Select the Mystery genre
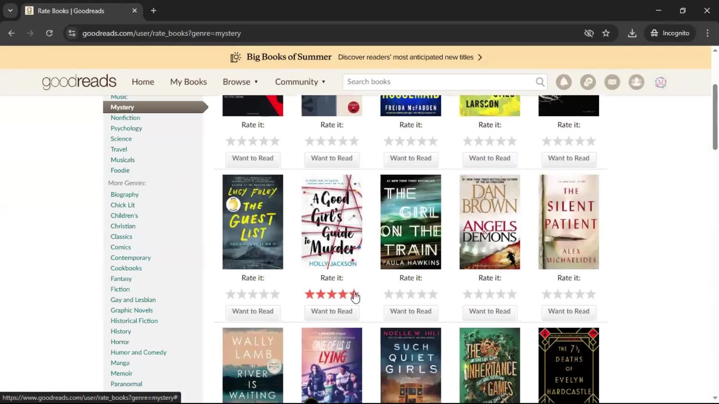 point(122,107)
